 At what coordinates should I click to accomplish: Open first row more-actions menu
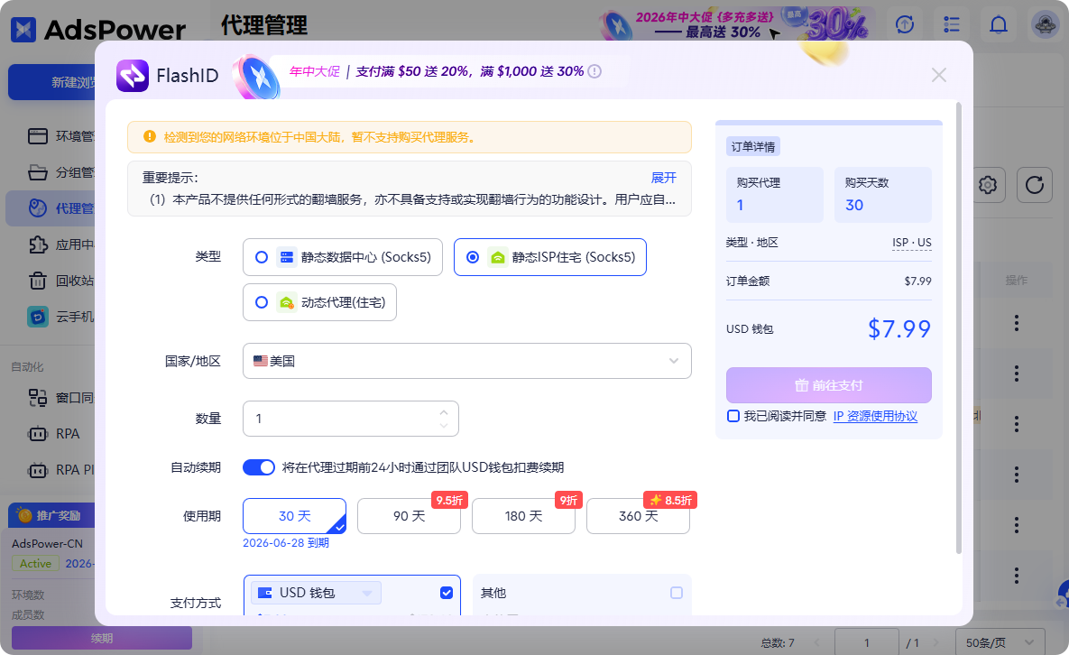[x=1017, y=323]
